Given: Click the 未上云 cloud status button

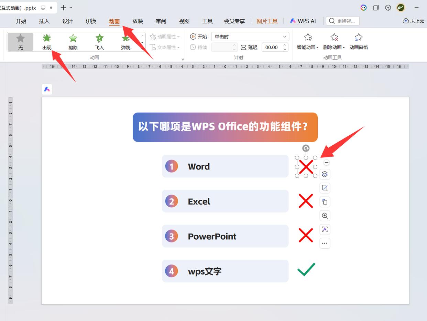Looking at the screenshot, I should click(414, 21).
